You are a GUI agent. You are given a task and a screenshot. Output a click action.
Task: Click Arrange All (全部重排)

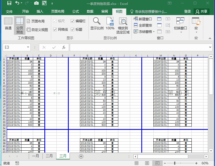pos(143,25)
